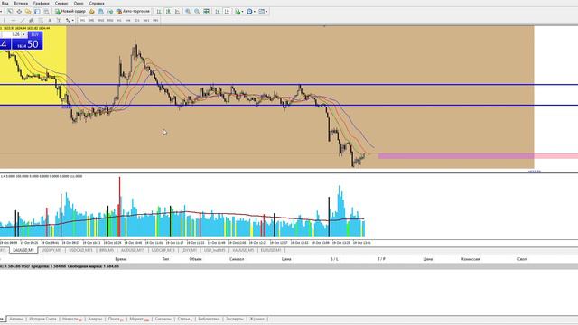Screen dimensions: 578x325
Task: Select the M1 timeframe button
Action: coord(82,20)
